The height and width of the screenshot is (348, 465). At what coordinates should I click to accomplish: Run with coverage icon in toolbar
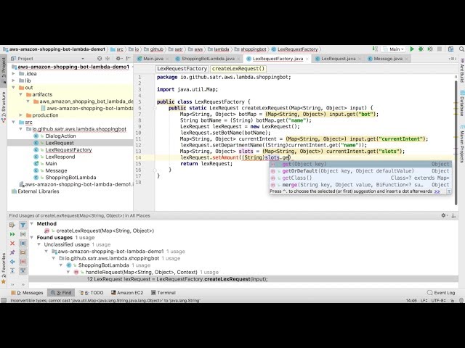(x=430, y=49)
